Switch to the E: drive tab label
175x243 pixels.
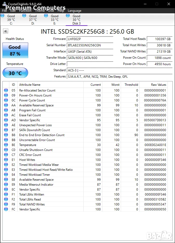(55, 23)
